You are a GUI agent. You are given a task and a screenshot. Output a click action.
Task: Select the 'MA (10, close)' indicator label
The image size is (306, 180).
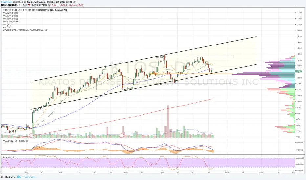tap(11, 16)
